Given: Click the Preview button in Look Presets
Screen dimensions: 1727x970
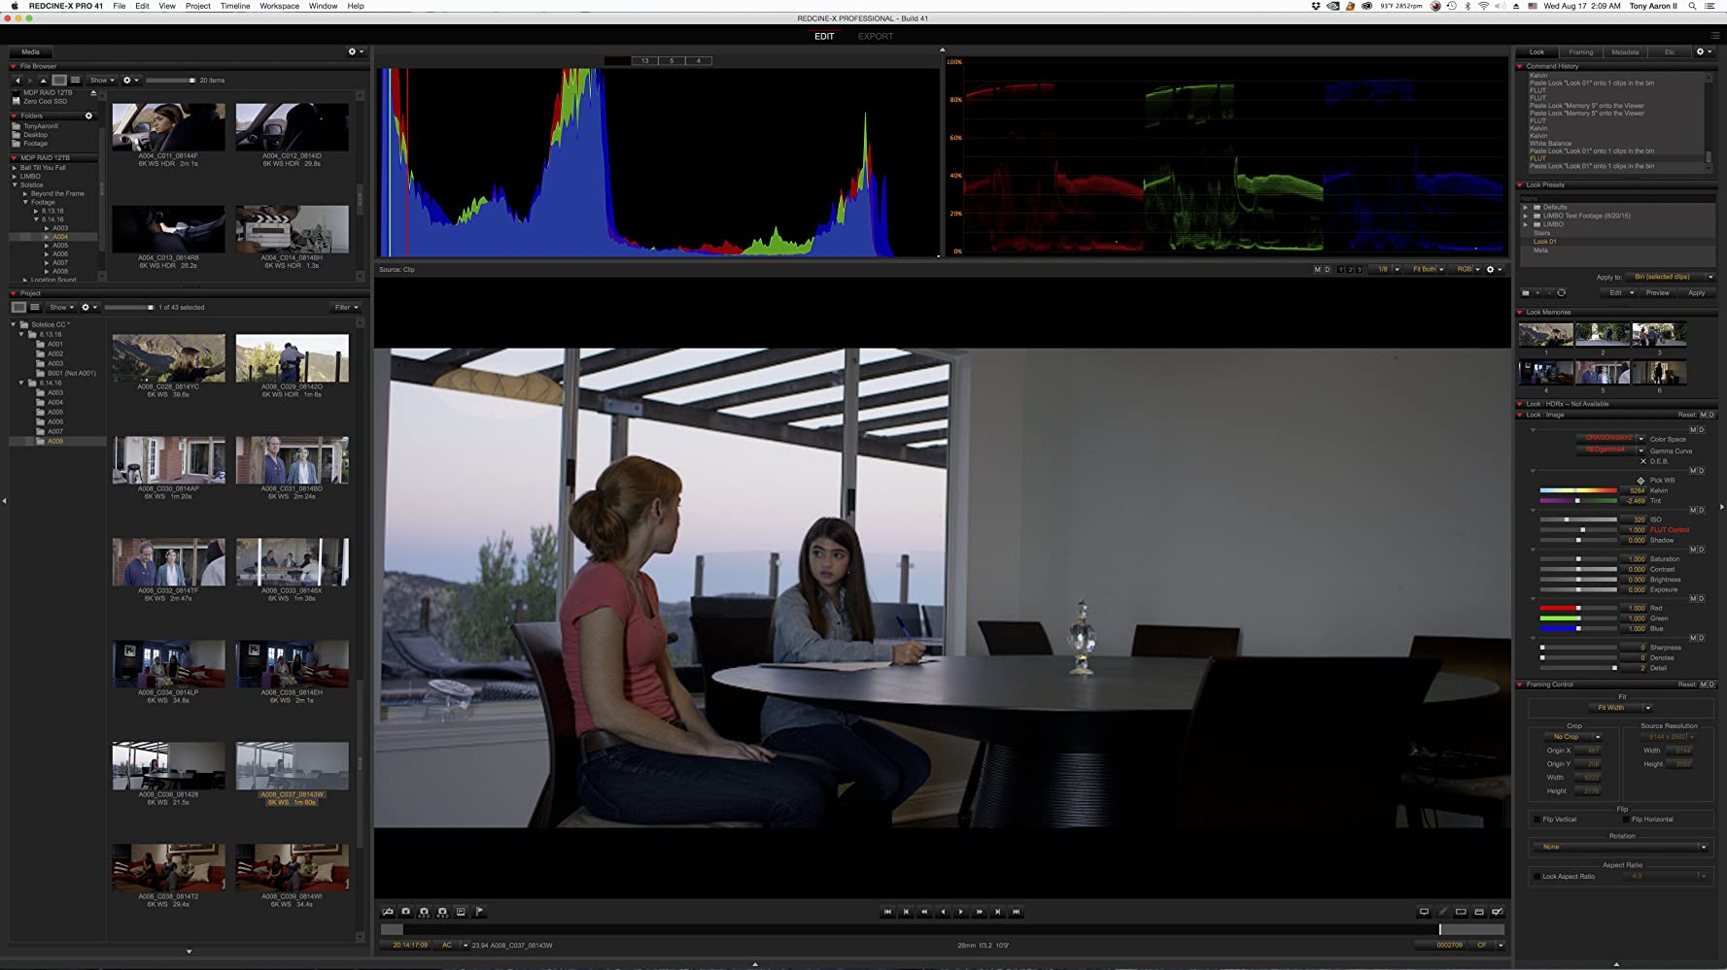Looking at the screenshot, I should click(x=1657, y=293).
